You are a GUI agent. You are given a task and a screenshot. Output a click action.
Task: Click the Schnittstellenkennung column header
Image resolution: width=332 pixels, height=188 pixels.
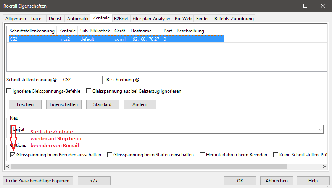pyautogui.click(x=32, y=31)
